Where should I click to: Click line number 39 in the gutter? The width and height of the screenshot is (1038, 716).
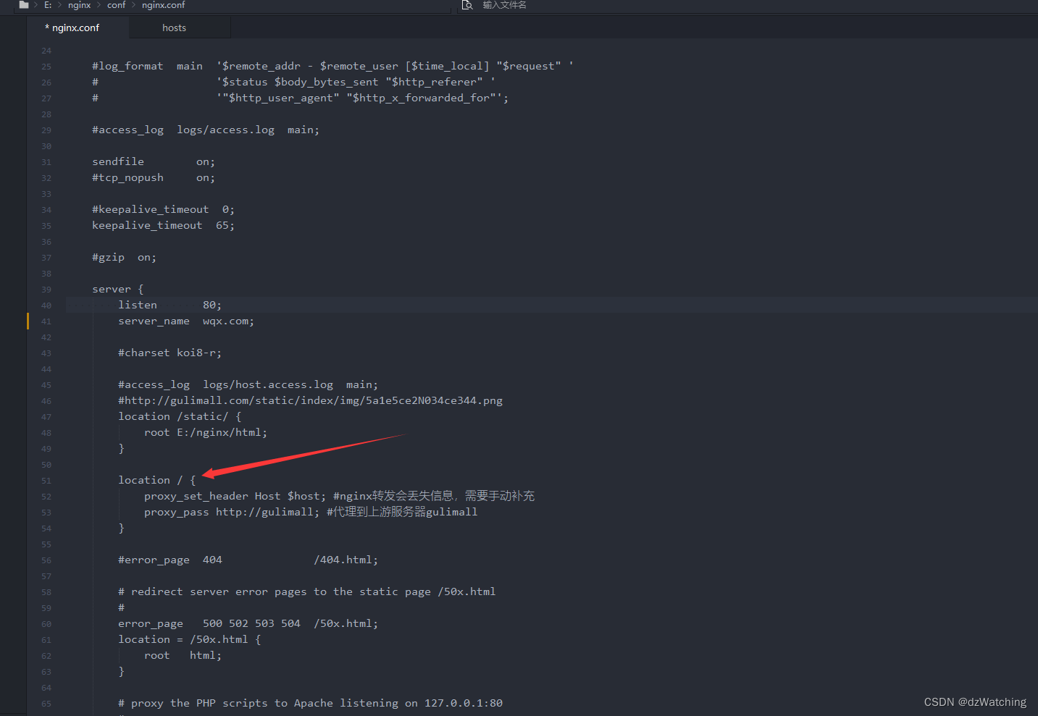46,290
